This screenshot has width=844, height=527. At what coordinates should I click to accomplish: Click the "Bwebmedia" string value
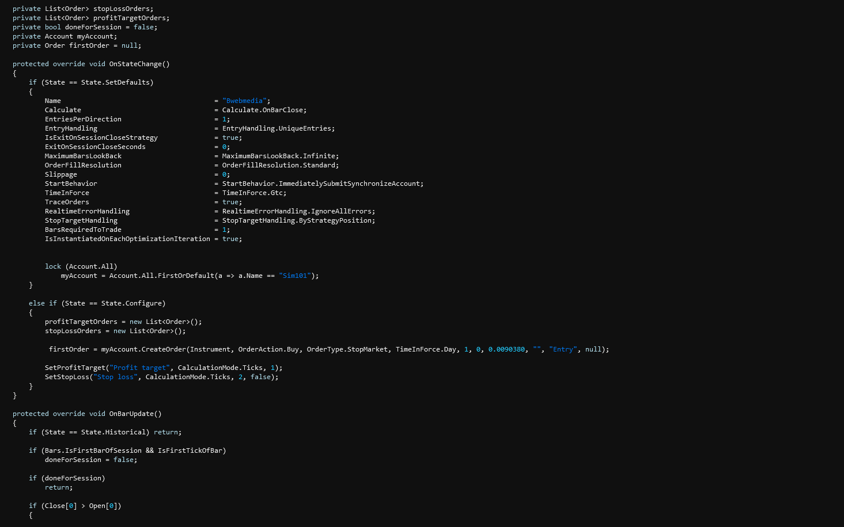pos(246,101)
